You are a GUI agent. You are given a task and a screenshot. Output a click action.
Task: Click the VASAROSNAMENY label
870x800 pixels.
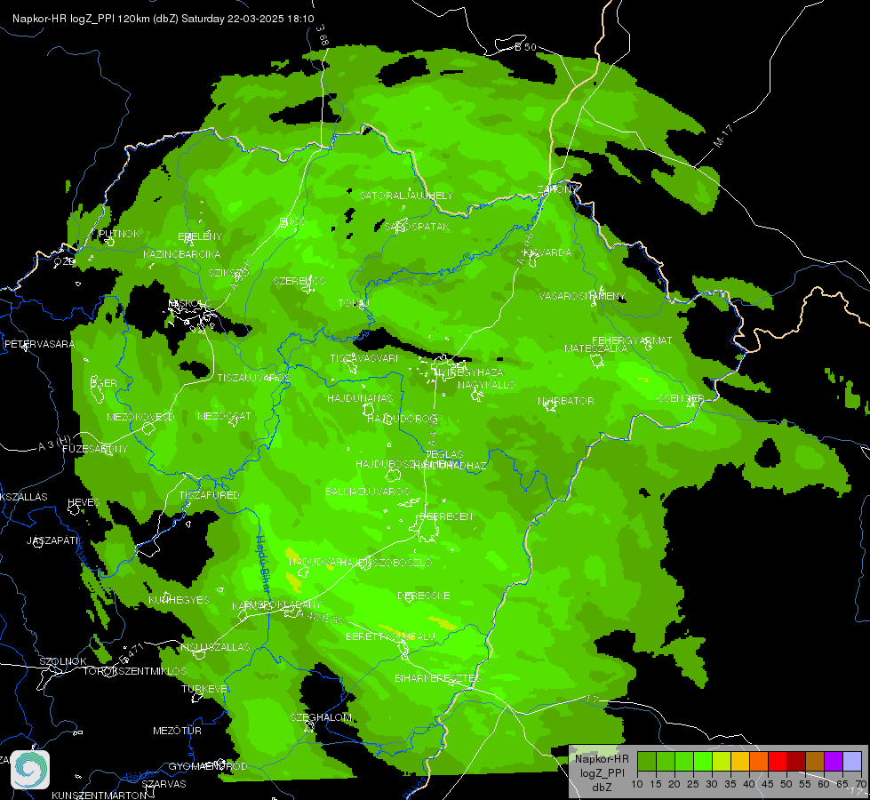[x=582, y=296]
